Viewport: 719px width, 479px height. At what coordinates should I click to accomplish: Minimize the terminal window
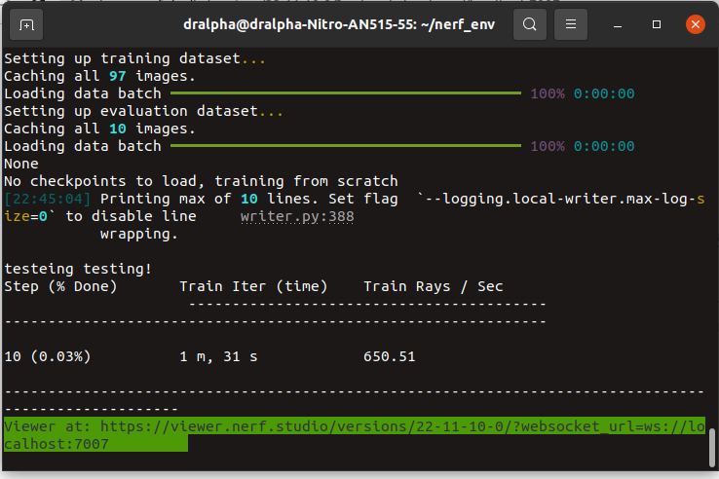[618, 24]
